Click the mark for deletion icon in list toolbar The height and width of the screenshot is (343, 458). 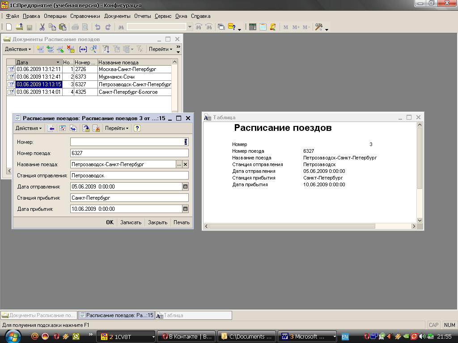tap(70, 49)
